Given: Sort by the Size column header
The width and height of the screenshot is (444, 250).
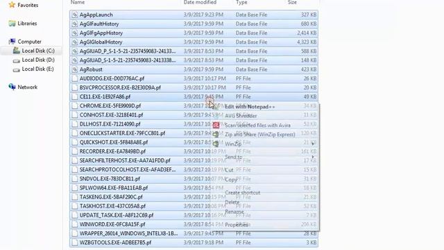Looking at the screenshot, I should [292, 2].
